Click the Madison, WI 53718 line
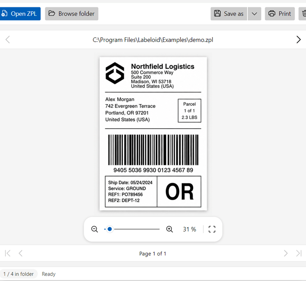This screenshot has width=306, height=281. pyautogui.click(x=151, y=82)
